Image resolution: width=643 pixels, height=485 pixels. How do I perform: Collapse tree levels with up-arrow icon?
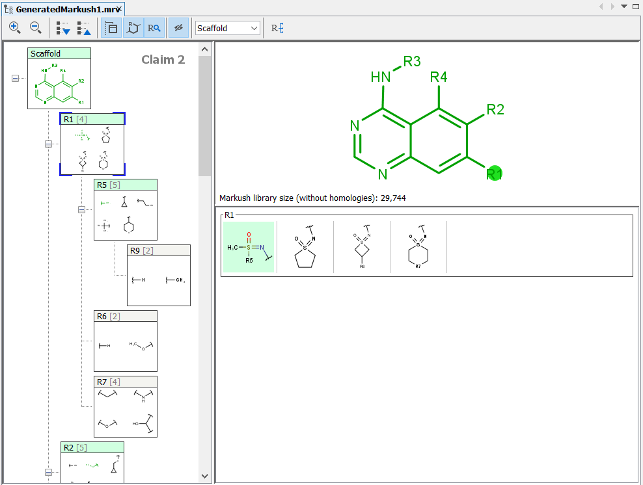pos(84,28)
